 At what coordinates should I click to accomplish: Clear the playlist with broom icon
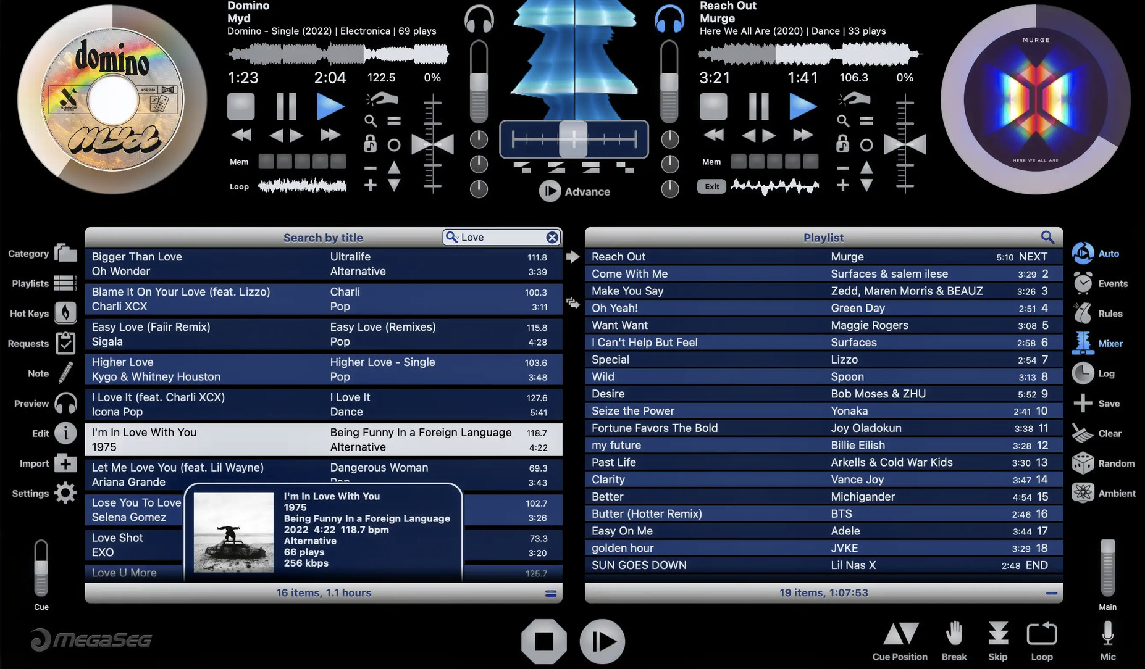pyautogui.click(x=1083, y=433)
